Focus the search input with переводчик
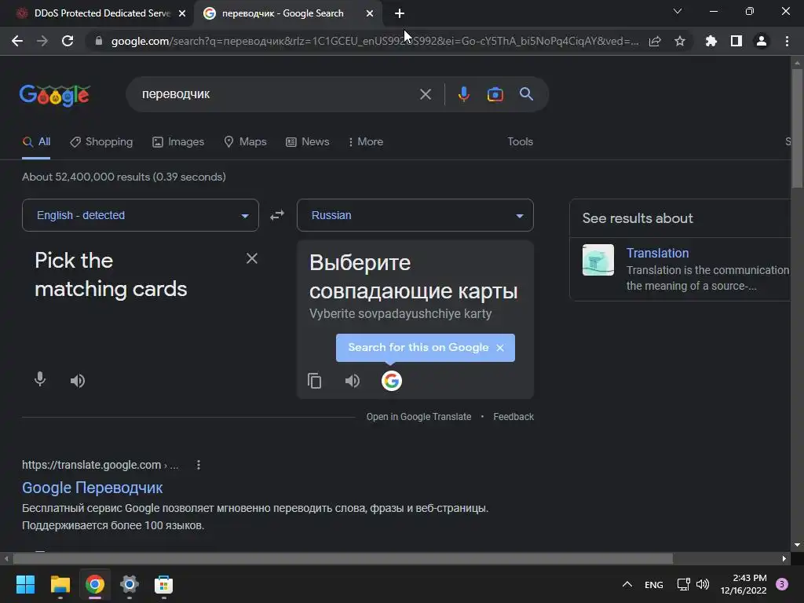Viewport: 804px width, 603px height. point(277,94)
